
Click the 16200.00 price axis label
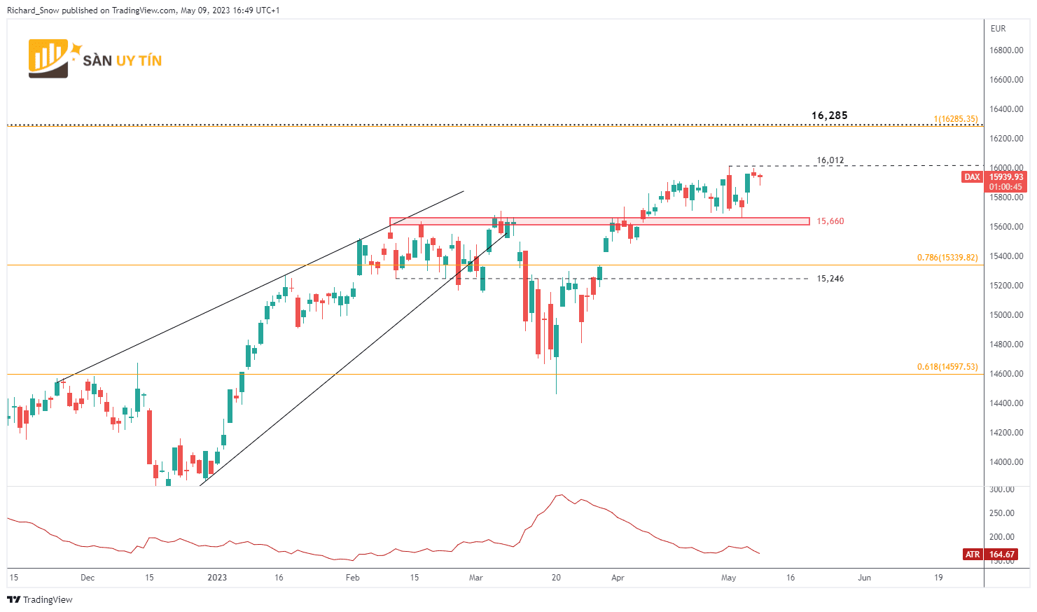coord(1006,139)
